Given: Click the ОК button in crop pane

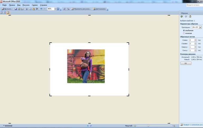Looking at the screenshot, I should [186, 63].
